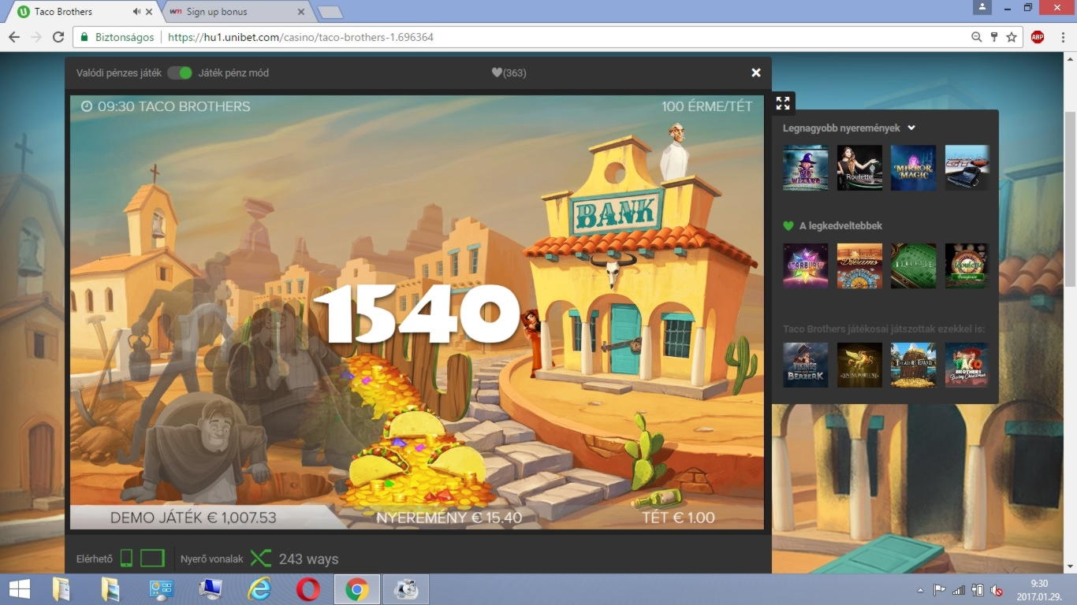Mute the Taco Brothers tab audio icon

pos(137,12)
